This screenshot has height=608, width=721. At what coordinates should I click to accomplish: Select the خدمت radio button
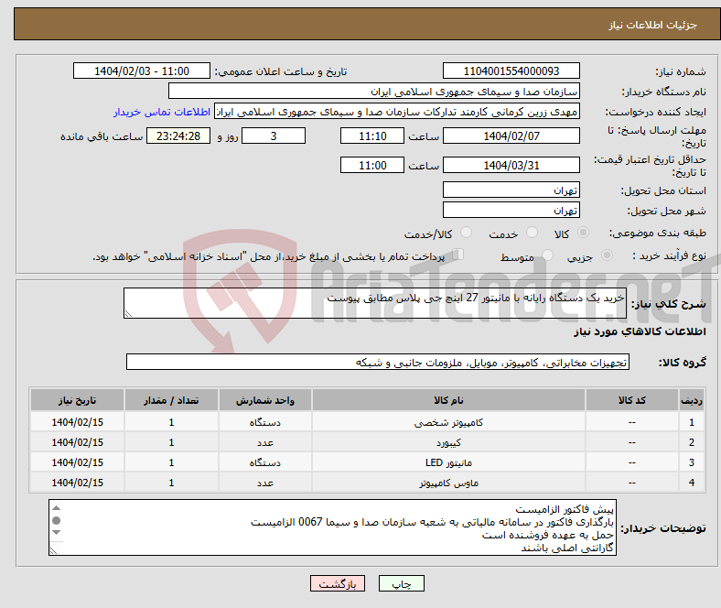tap(532, 233)
